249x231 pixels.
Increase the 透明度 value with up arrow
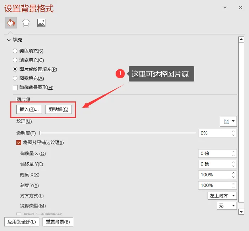pos(233,131)
